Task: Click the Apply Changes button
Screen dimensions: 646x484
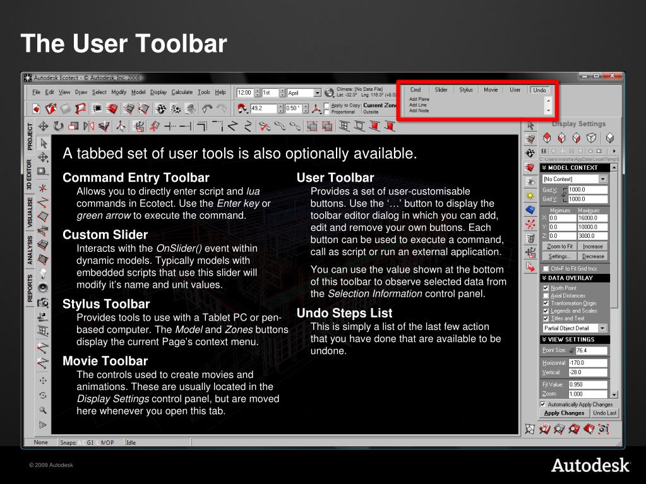Action: point(564,413)
